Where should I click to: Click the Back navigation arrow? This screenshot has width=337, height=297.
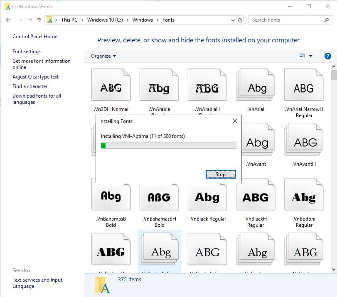8,20
